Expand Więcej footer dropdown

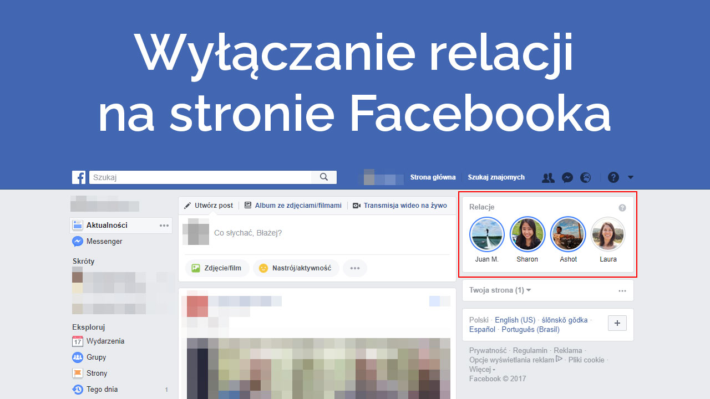(482, 370)
